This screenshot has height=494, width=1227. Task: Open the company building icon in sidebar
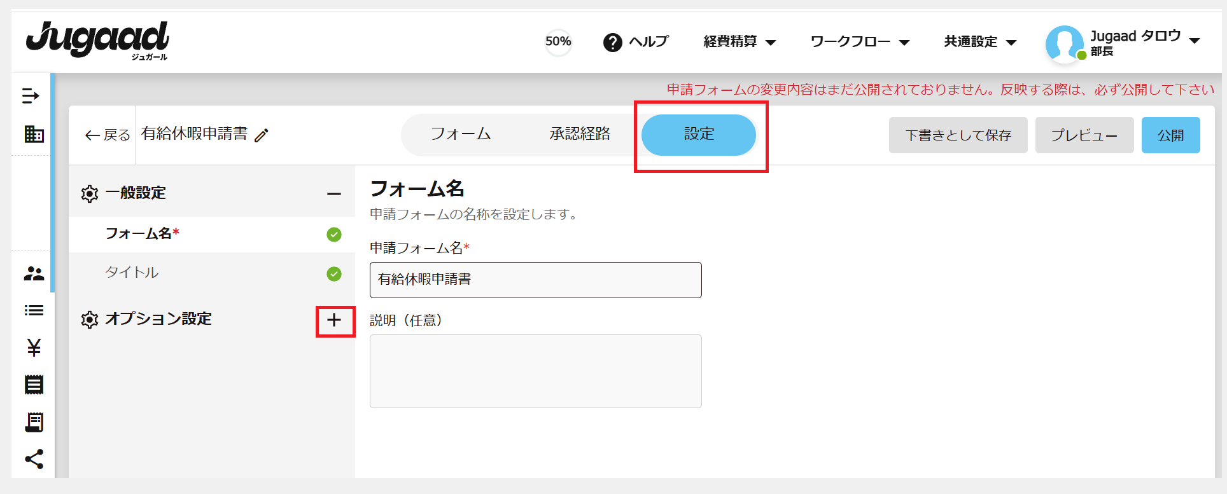pyautogui.click(x=34, y=134)
